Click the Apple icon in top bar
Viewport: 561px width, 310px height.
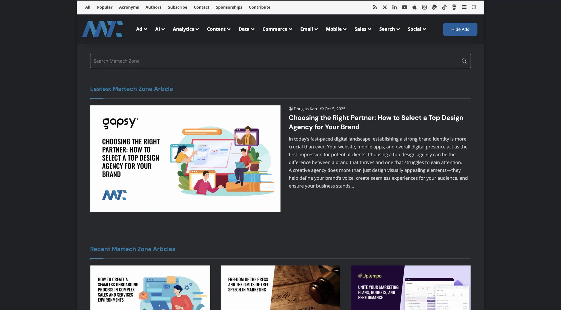[x=414, y=7]
